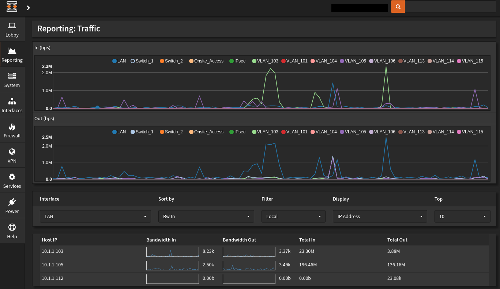Select the Reporting menu item
This screenshot has height=289, width=500.
[x=12, y=54]
